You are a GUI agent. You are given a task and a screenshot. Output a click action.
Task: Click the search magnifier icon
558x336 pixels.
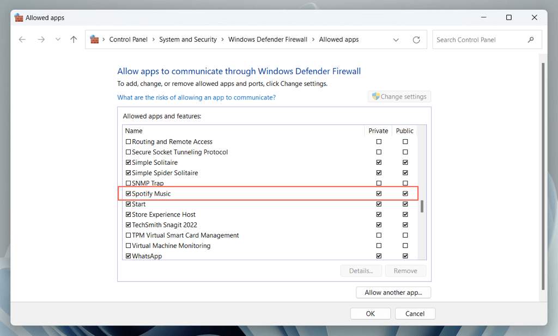point(531,40)
